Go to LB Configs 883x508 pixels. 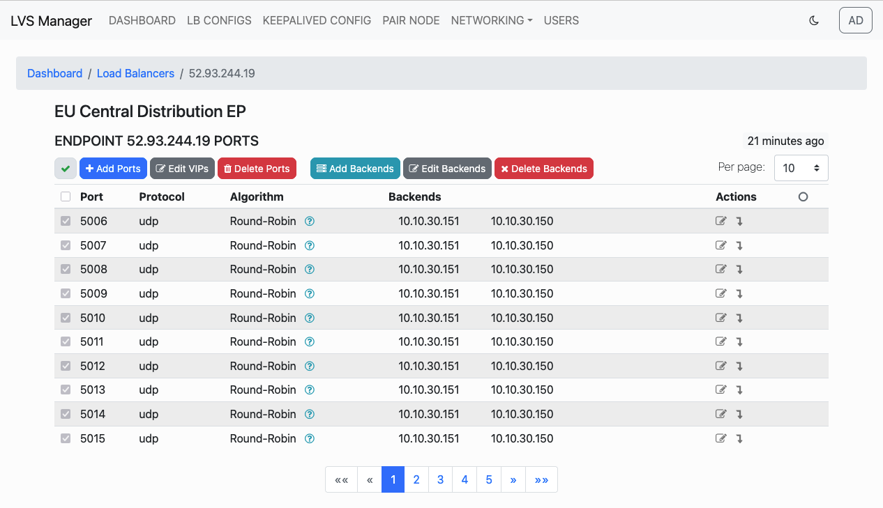click(x=219, y=21)
